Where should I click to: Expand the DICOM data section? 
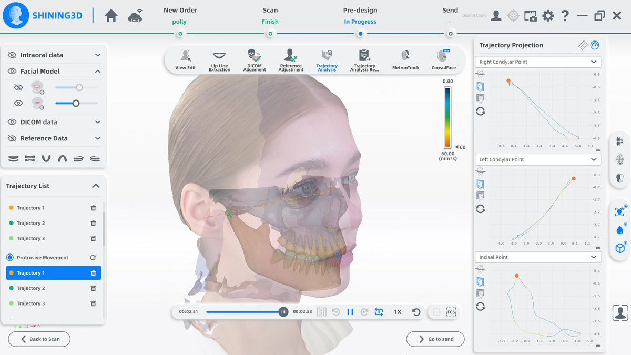pos(98,122)
